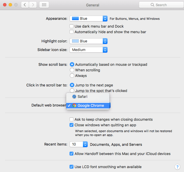Click the red close window button
Screen dimensions: 184x172
tap(5, 5)
